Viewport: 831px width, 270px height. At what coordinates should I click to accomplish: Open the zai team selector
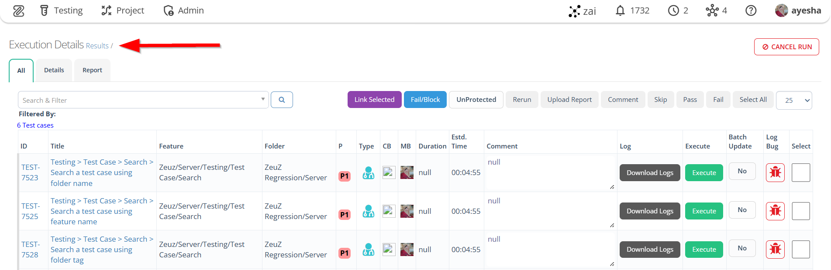583,11
